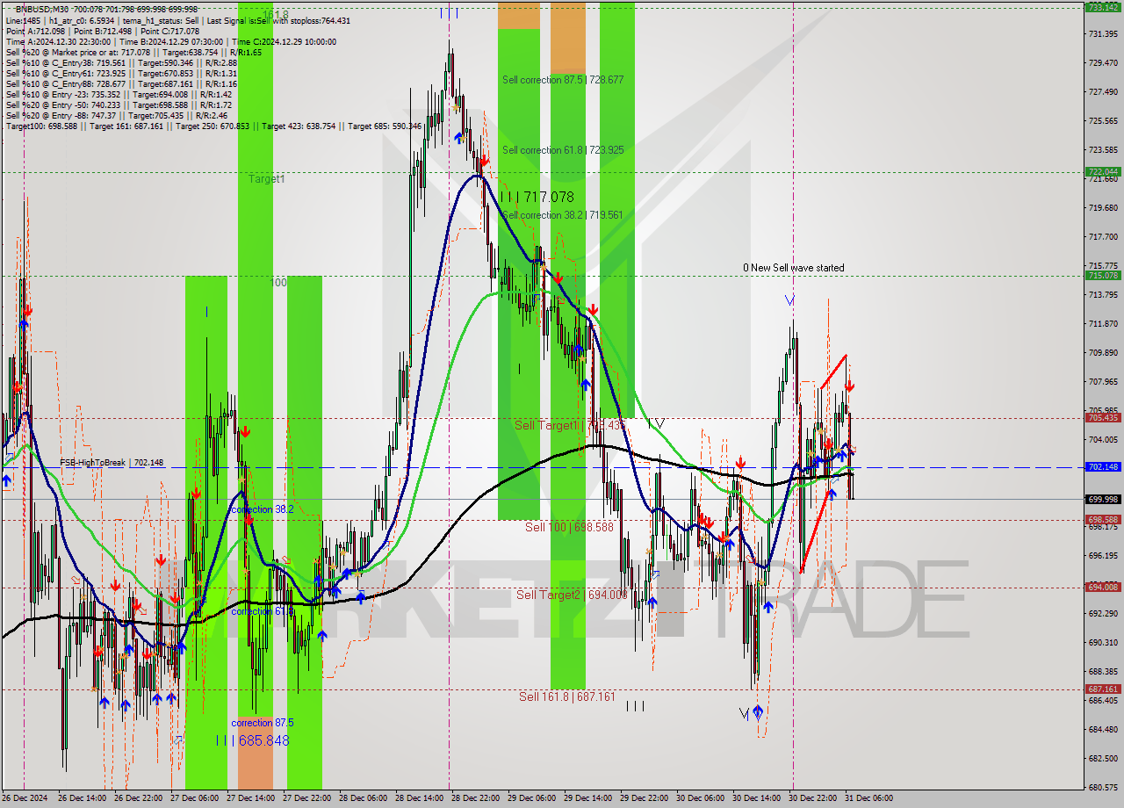Click the '31 Dec 06:00' time label

[869, 798]
